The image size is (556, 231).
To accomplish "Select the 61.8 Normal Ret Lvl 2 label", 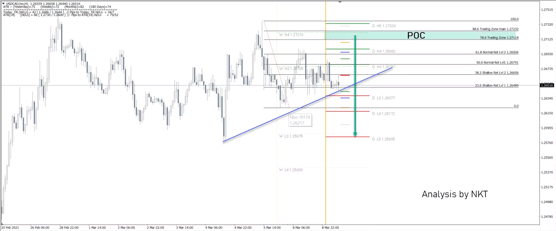I will [497, 53].
